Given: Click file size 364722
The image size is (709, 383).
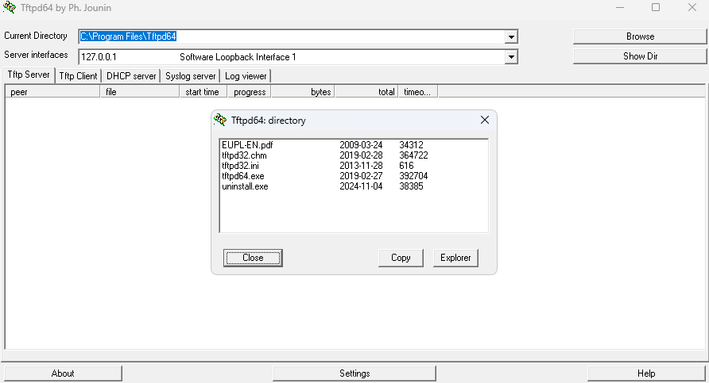Looking at the screenshot, I should [413, 155].
